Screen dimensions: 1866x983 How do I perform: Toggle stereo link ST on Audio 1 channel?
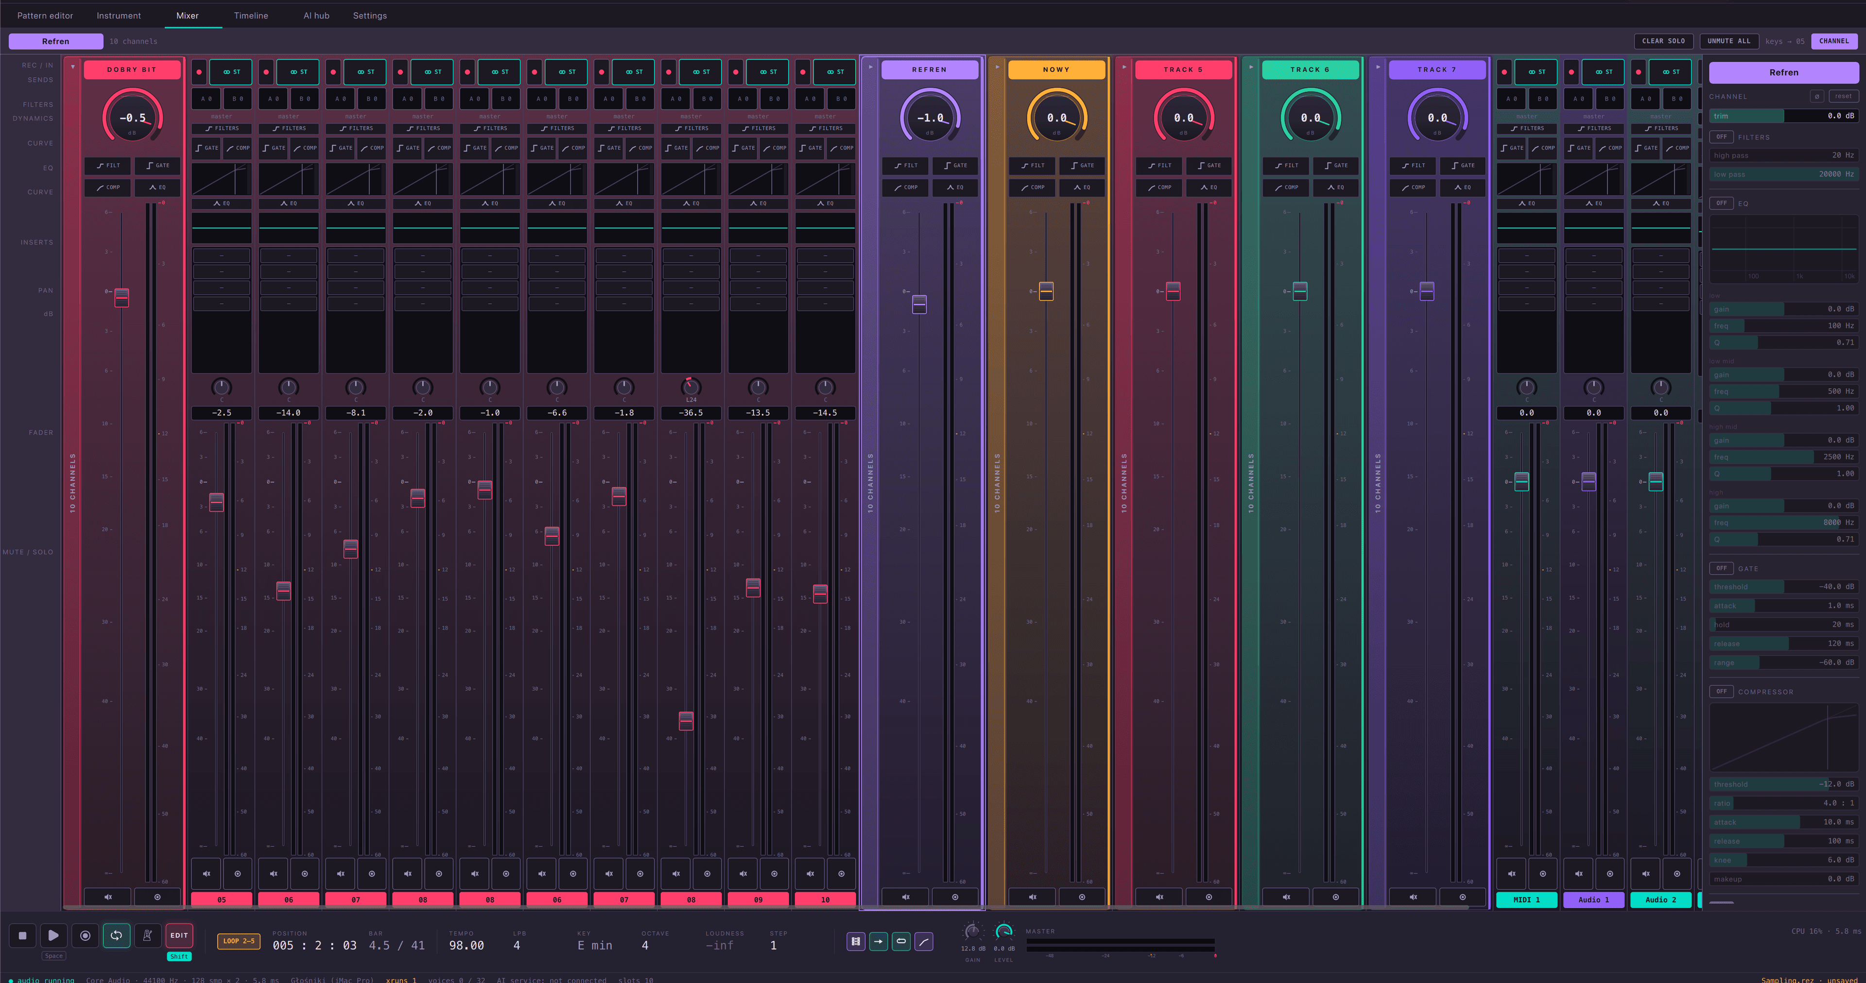click(1604, 72)
